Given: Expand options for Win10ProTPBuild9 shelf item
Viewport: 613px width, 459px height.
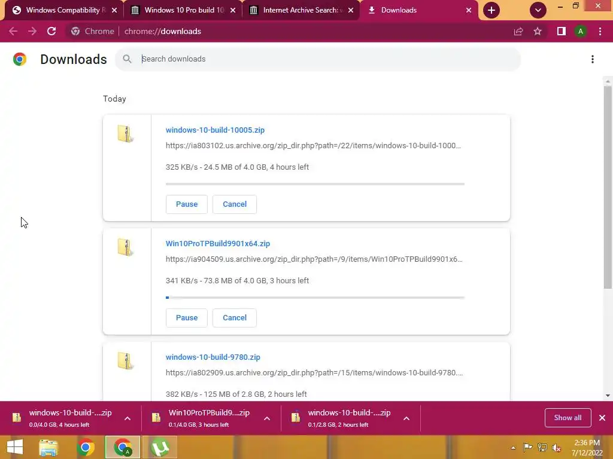Looking at the screenshot, I should 267,418.
